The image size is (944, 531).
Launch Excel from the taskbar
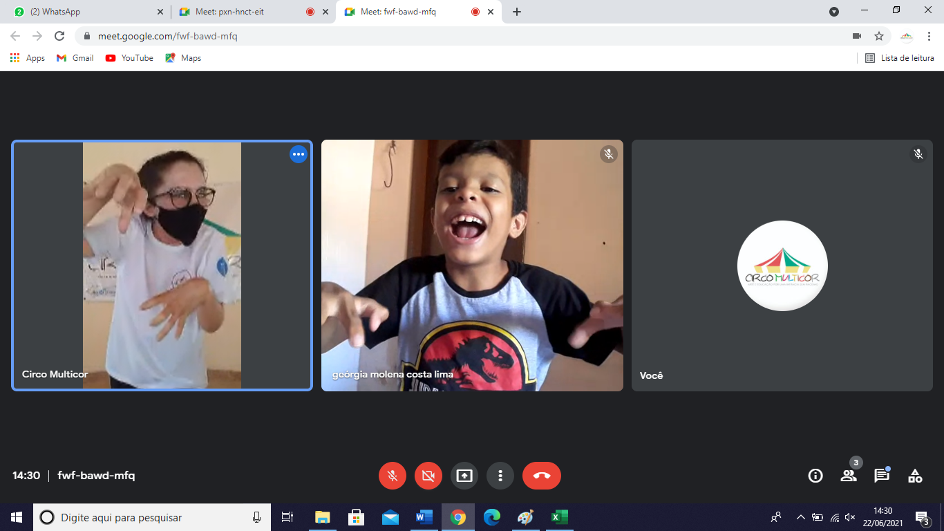tap(559, 517)
